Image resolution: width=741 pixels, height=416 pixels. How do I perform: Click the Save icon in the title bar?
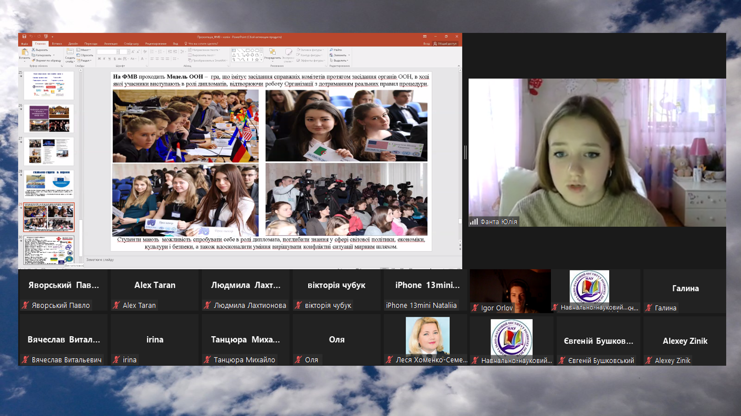click(x=24, y=37)
